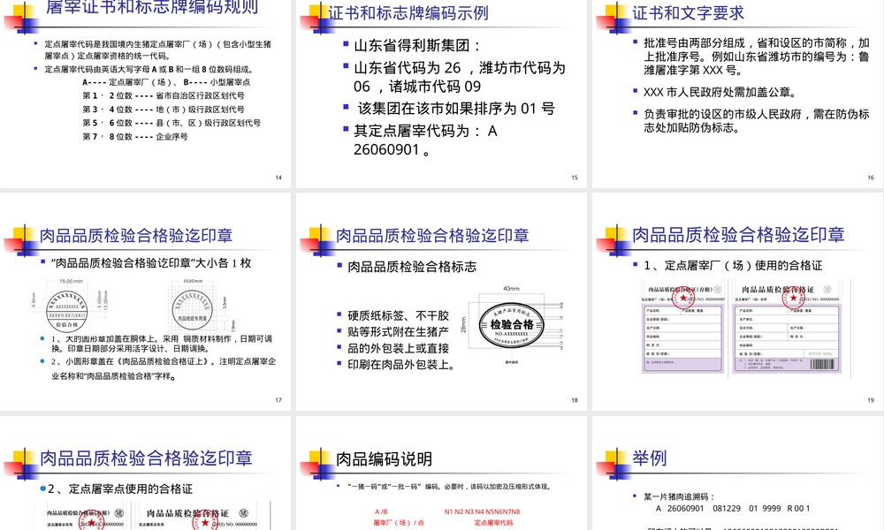
Task: Click bullet 肉品品质检验合格标志
Action: point(412,267)
